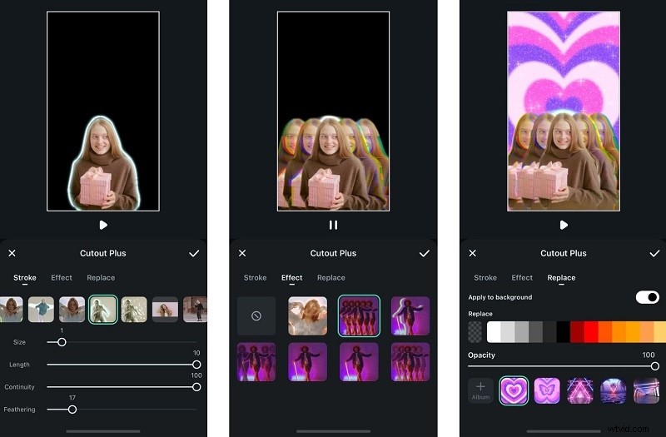This screenshot has height=437, width=666.
Task: Select the highlighted green-bordered stroke style thumbnail
Action: coord(103,310)
